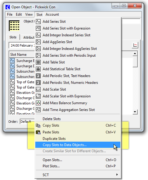
Task: Click the Add Scalar Slot icon
Action: tap(38, 89)
